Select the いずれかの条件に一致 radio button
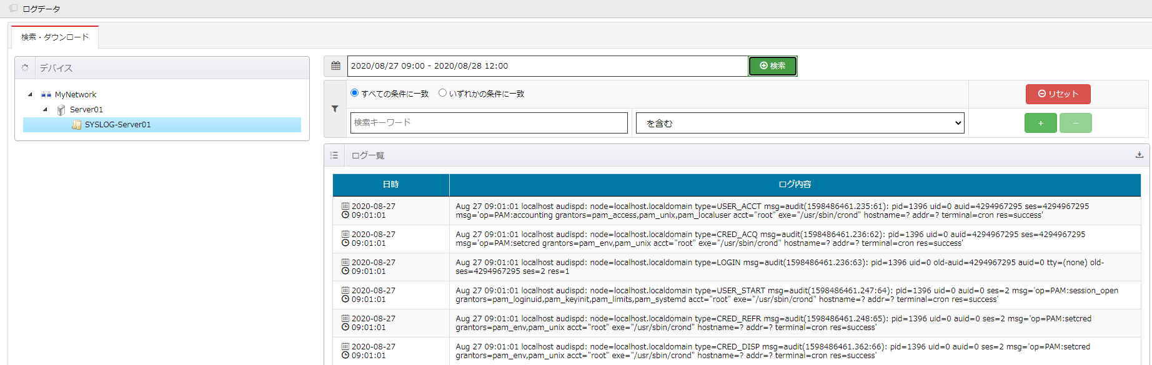Viewport: 1152px width, 365px height. pos(442,93)
